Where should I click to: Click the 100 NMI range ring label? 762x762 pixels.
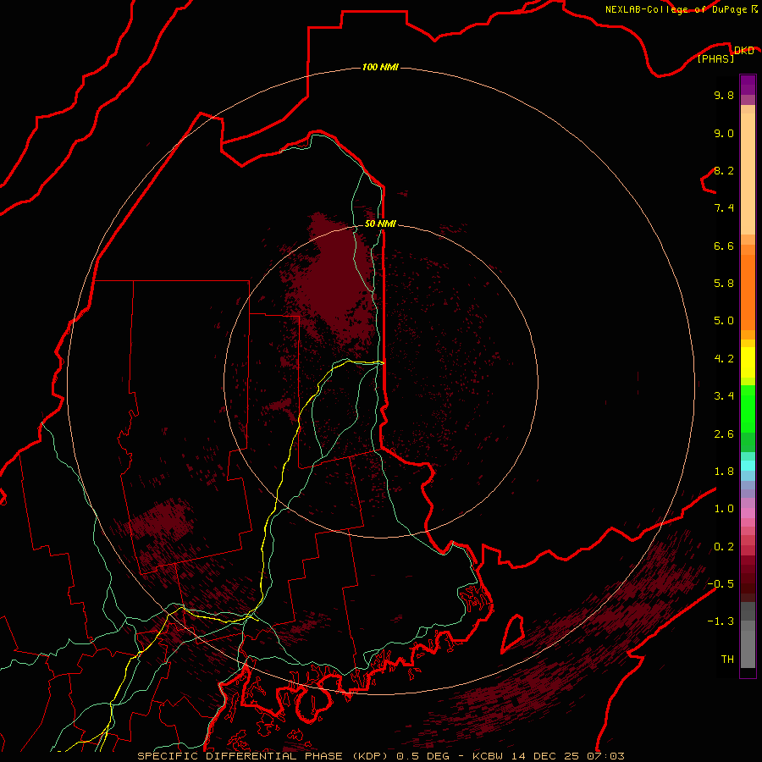[x=380, y=67]
